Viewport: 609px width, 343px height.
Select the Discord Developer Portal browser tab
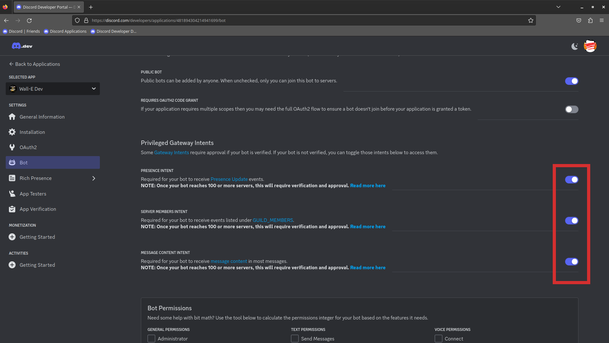(49, 7)
